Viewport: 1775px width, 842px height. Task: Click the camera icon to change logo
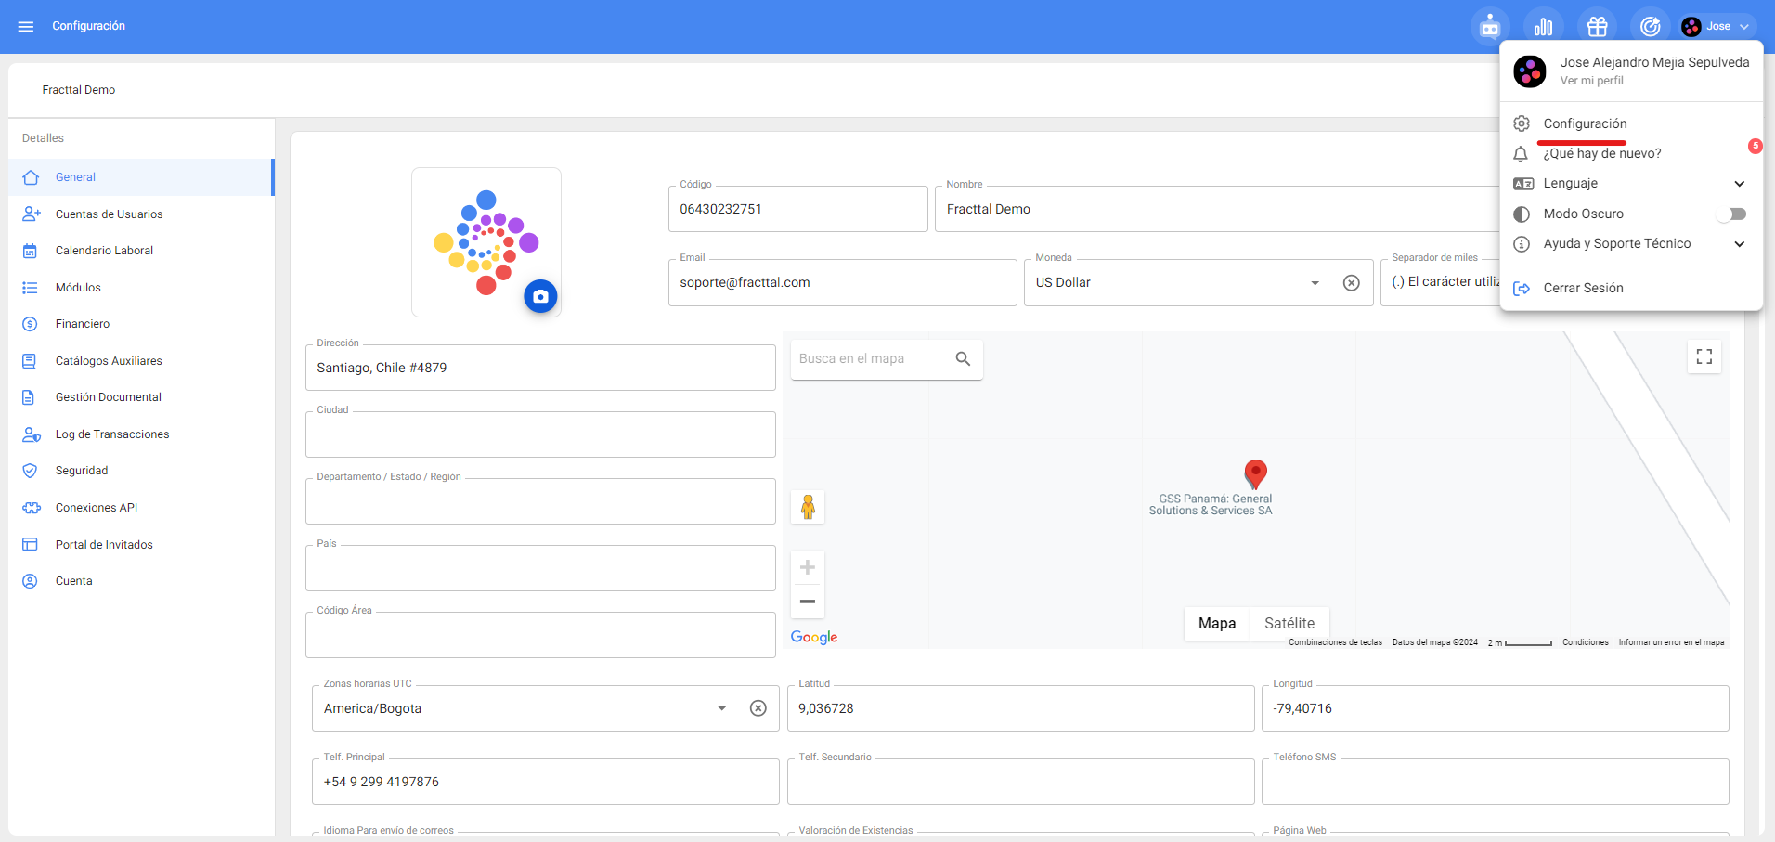(540, 296)
